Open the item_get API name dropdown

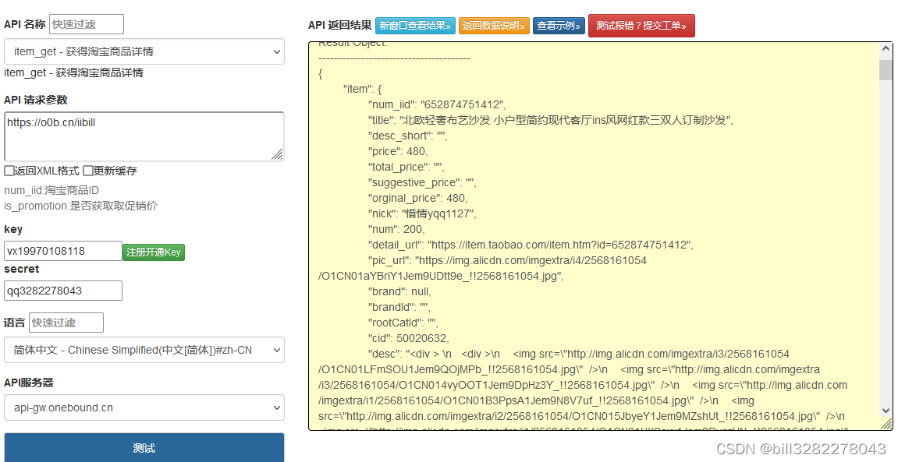[144, 51]
